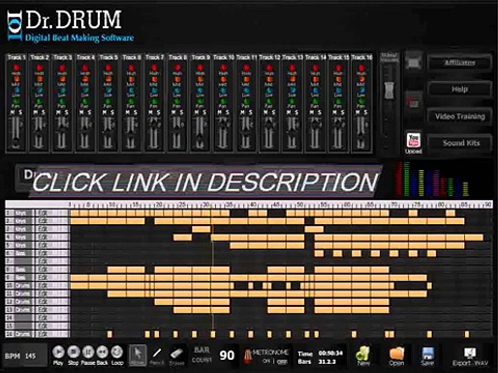
Task: Export the beat with the Export WAV icon
Action: [x=470, y=356]
